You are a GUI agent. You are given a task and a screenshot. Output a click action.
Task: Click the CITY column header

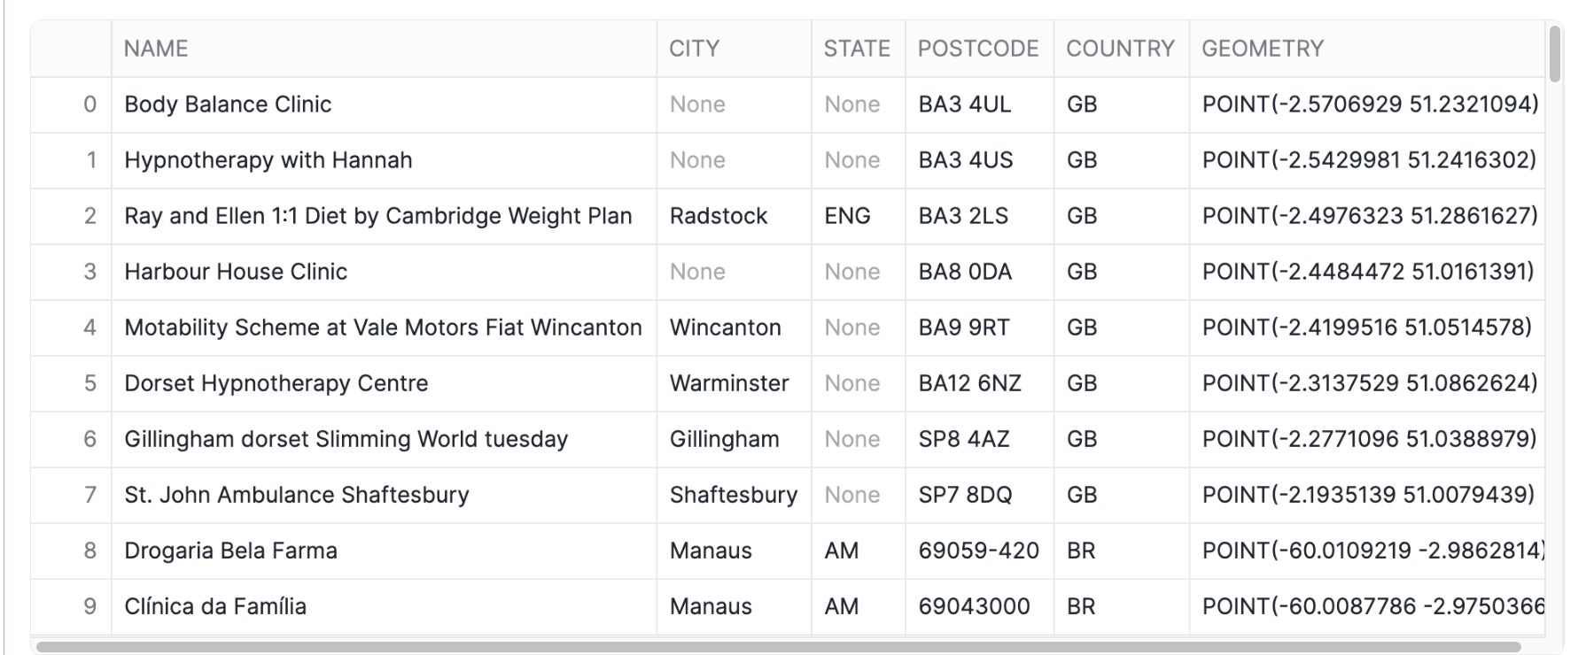(694, 49)
